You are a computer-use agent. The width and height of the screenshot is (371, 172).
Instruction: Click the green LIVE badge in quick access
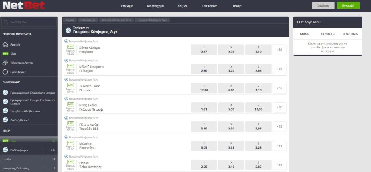(x=5, y=53)
